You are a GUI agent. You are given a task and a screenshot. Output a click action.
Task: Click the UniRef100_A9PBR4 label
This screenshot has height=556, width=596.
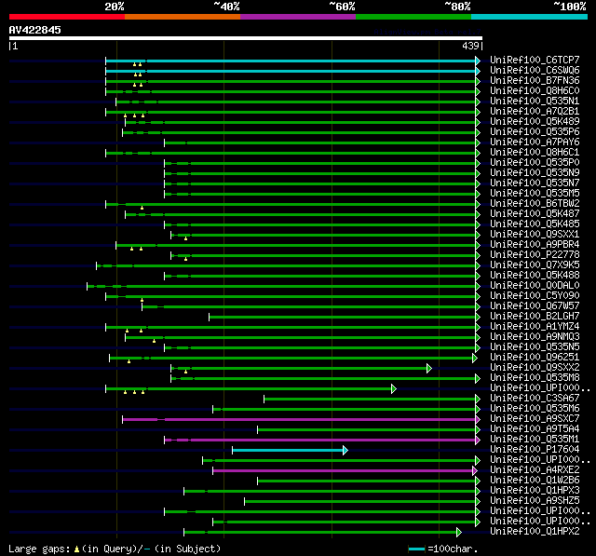tap(535, 245)
